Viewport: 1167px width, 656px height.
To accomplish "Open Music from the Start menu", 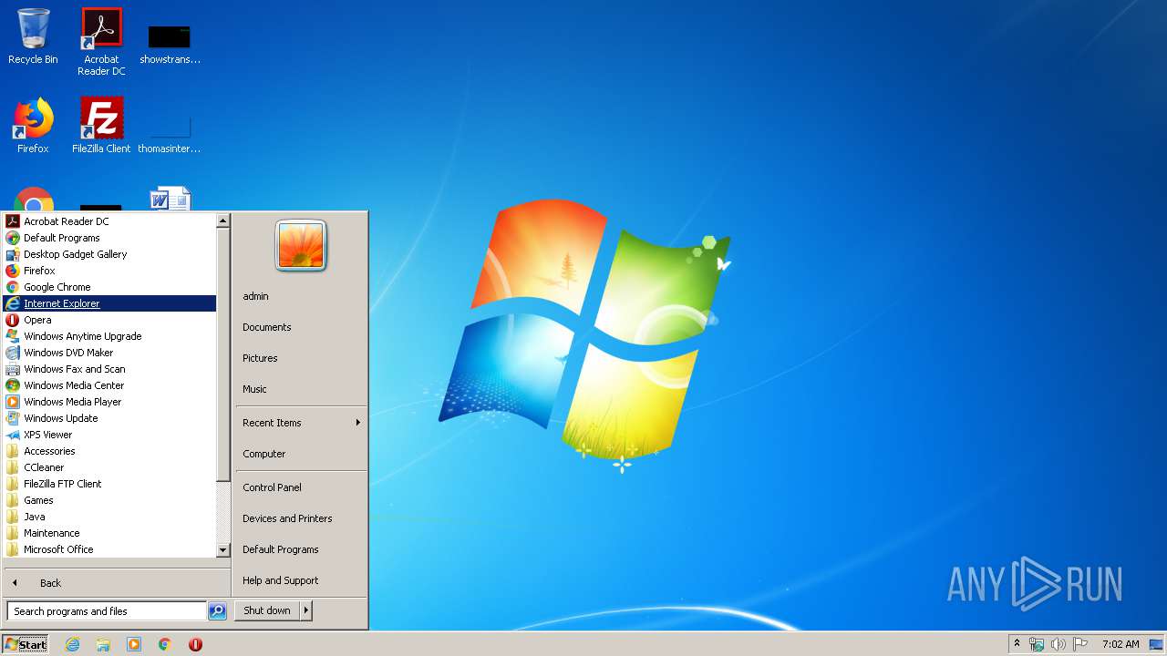I will pyautogui.click(x=300, y=389).
